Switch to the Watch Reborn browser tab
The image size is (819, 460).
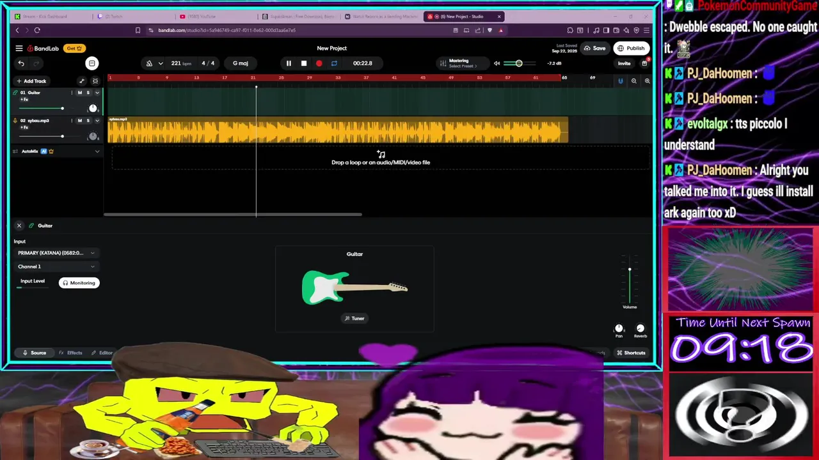(x=379, y=17)
